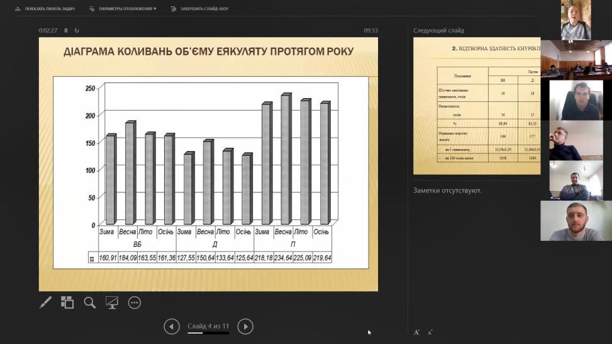Click the group label Д under chart
The height and width of the screenshot is (344, 612).
click(214, 245)
